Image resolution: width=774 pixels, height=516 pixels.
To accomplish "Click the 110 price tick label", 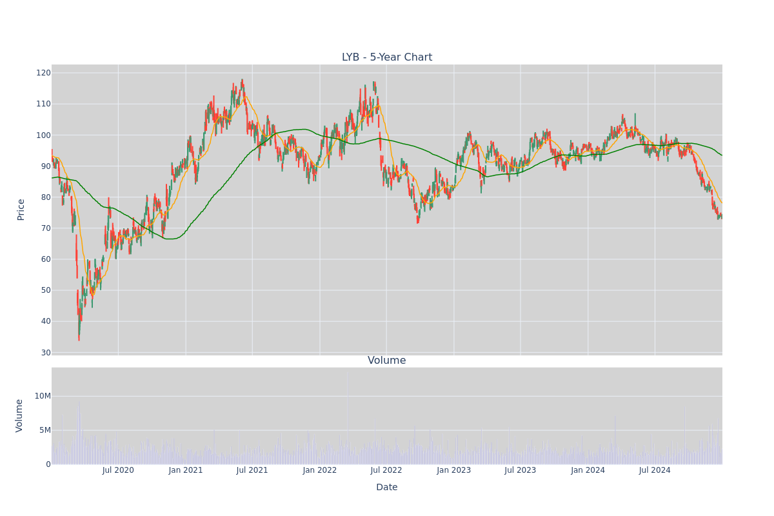I will point(43,104).
